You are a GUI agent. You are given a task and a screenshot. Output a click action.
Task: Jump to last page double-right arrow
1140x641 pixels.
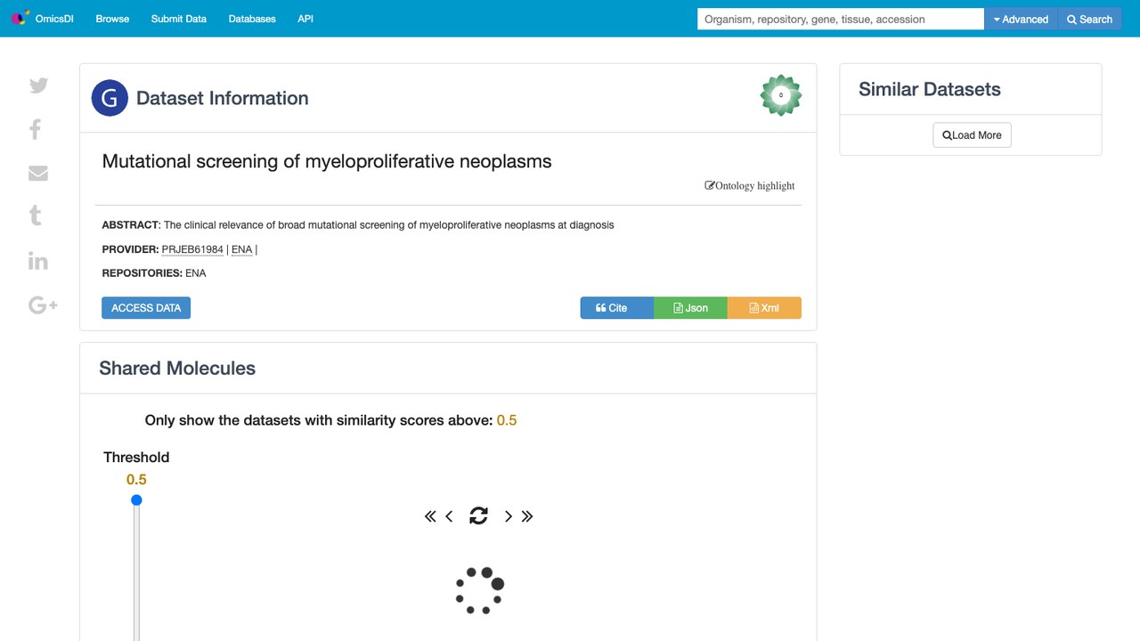pyautogui.click(x=527, y=516)
